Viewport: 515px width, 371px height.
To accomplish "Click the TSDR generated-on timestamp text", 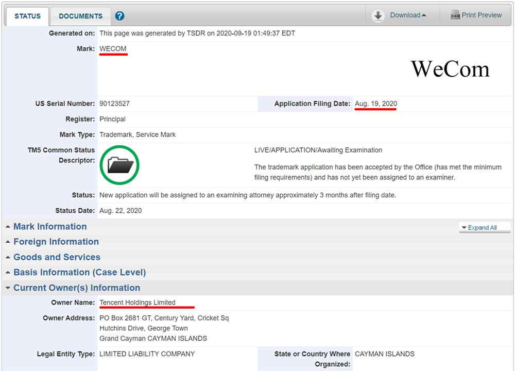I will click(x=197, y=33).
